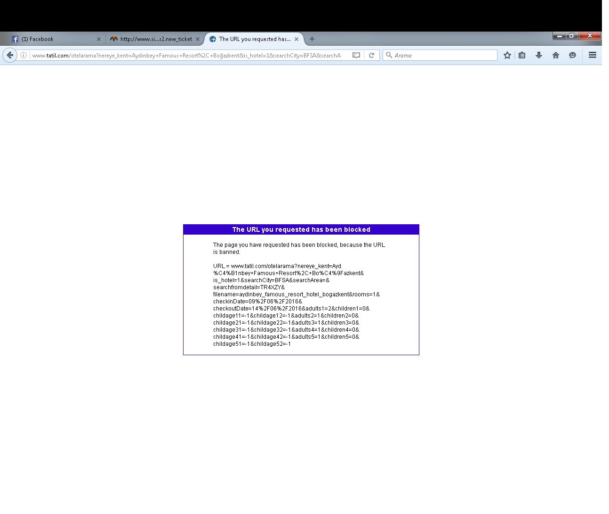Click the site information icon in address bar

point(23,55)
